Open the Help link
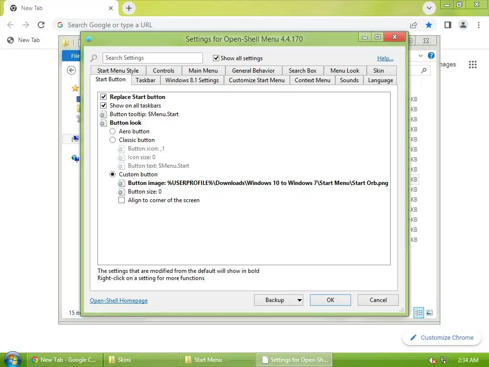The image size is (489, 367). [x=385, y=58]
